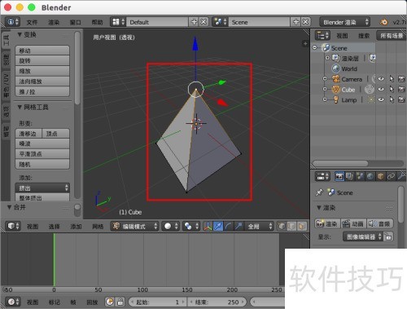Click the 缩放 button
407x309 pixels.
tap(42, 71)
